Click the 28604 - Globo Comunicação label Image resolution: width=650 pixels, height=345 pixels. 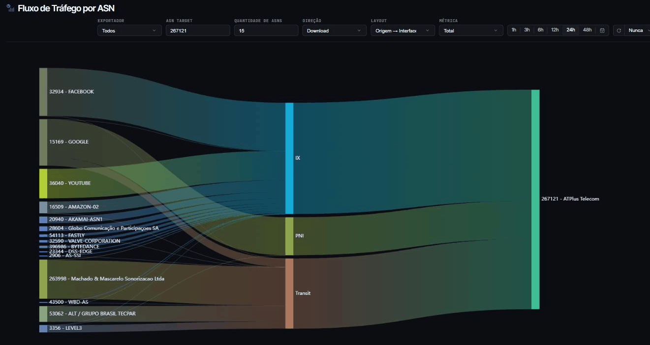pyautogui.click(x=104, y=229)
